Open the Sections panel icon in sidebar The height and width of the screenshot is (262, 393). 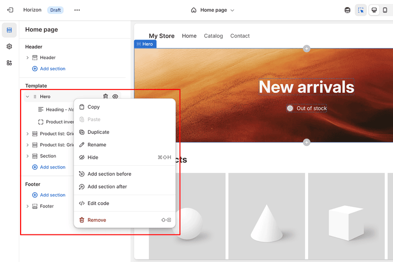(x=9, y=30)
